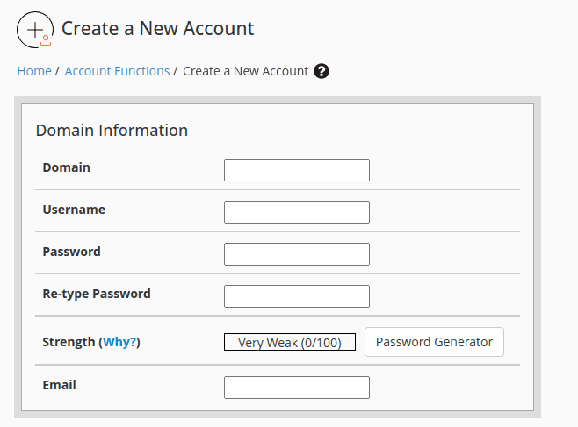Select the Password input field
This screenshot has width=578, height=427.
tap(296, 254)
